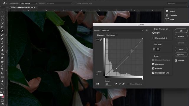Toggle the Channel Overlays checkbox

tap(153, 60)
